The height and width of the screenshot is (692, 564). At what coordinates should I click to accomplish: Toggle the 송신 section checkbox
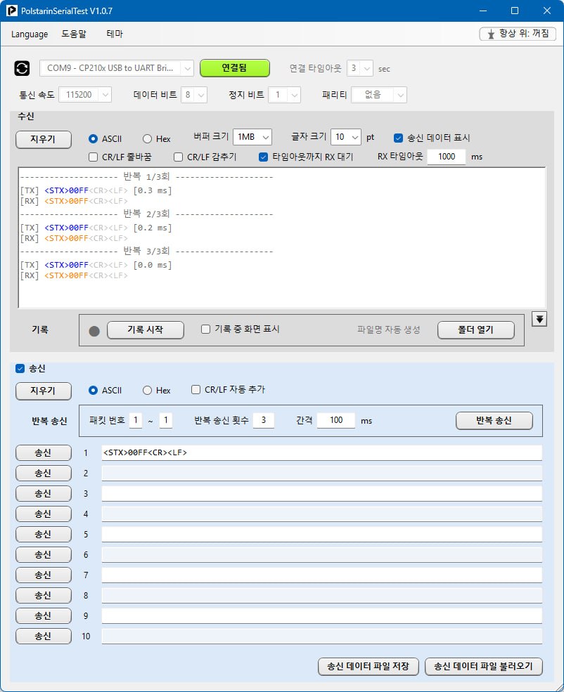[20, 369]
